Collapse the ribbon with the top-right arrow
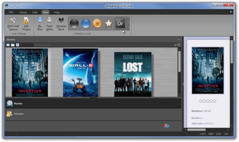Viewport: 239px width, 142px height. coord(231,12)
